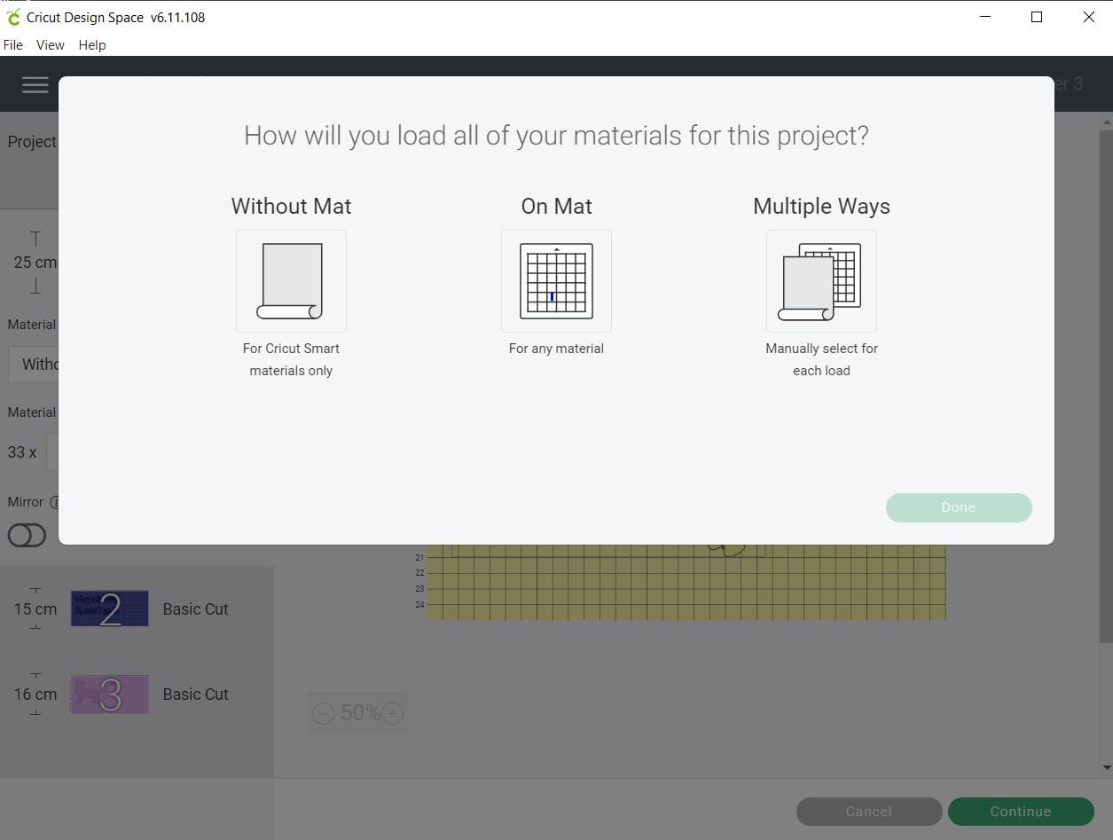This screenshot has width=1113, height=840.
Task: Open the material load type dropdown
Action: [x=33, y=364]
